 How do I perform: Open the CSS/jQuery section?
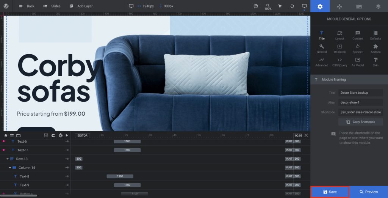(340, 62)
